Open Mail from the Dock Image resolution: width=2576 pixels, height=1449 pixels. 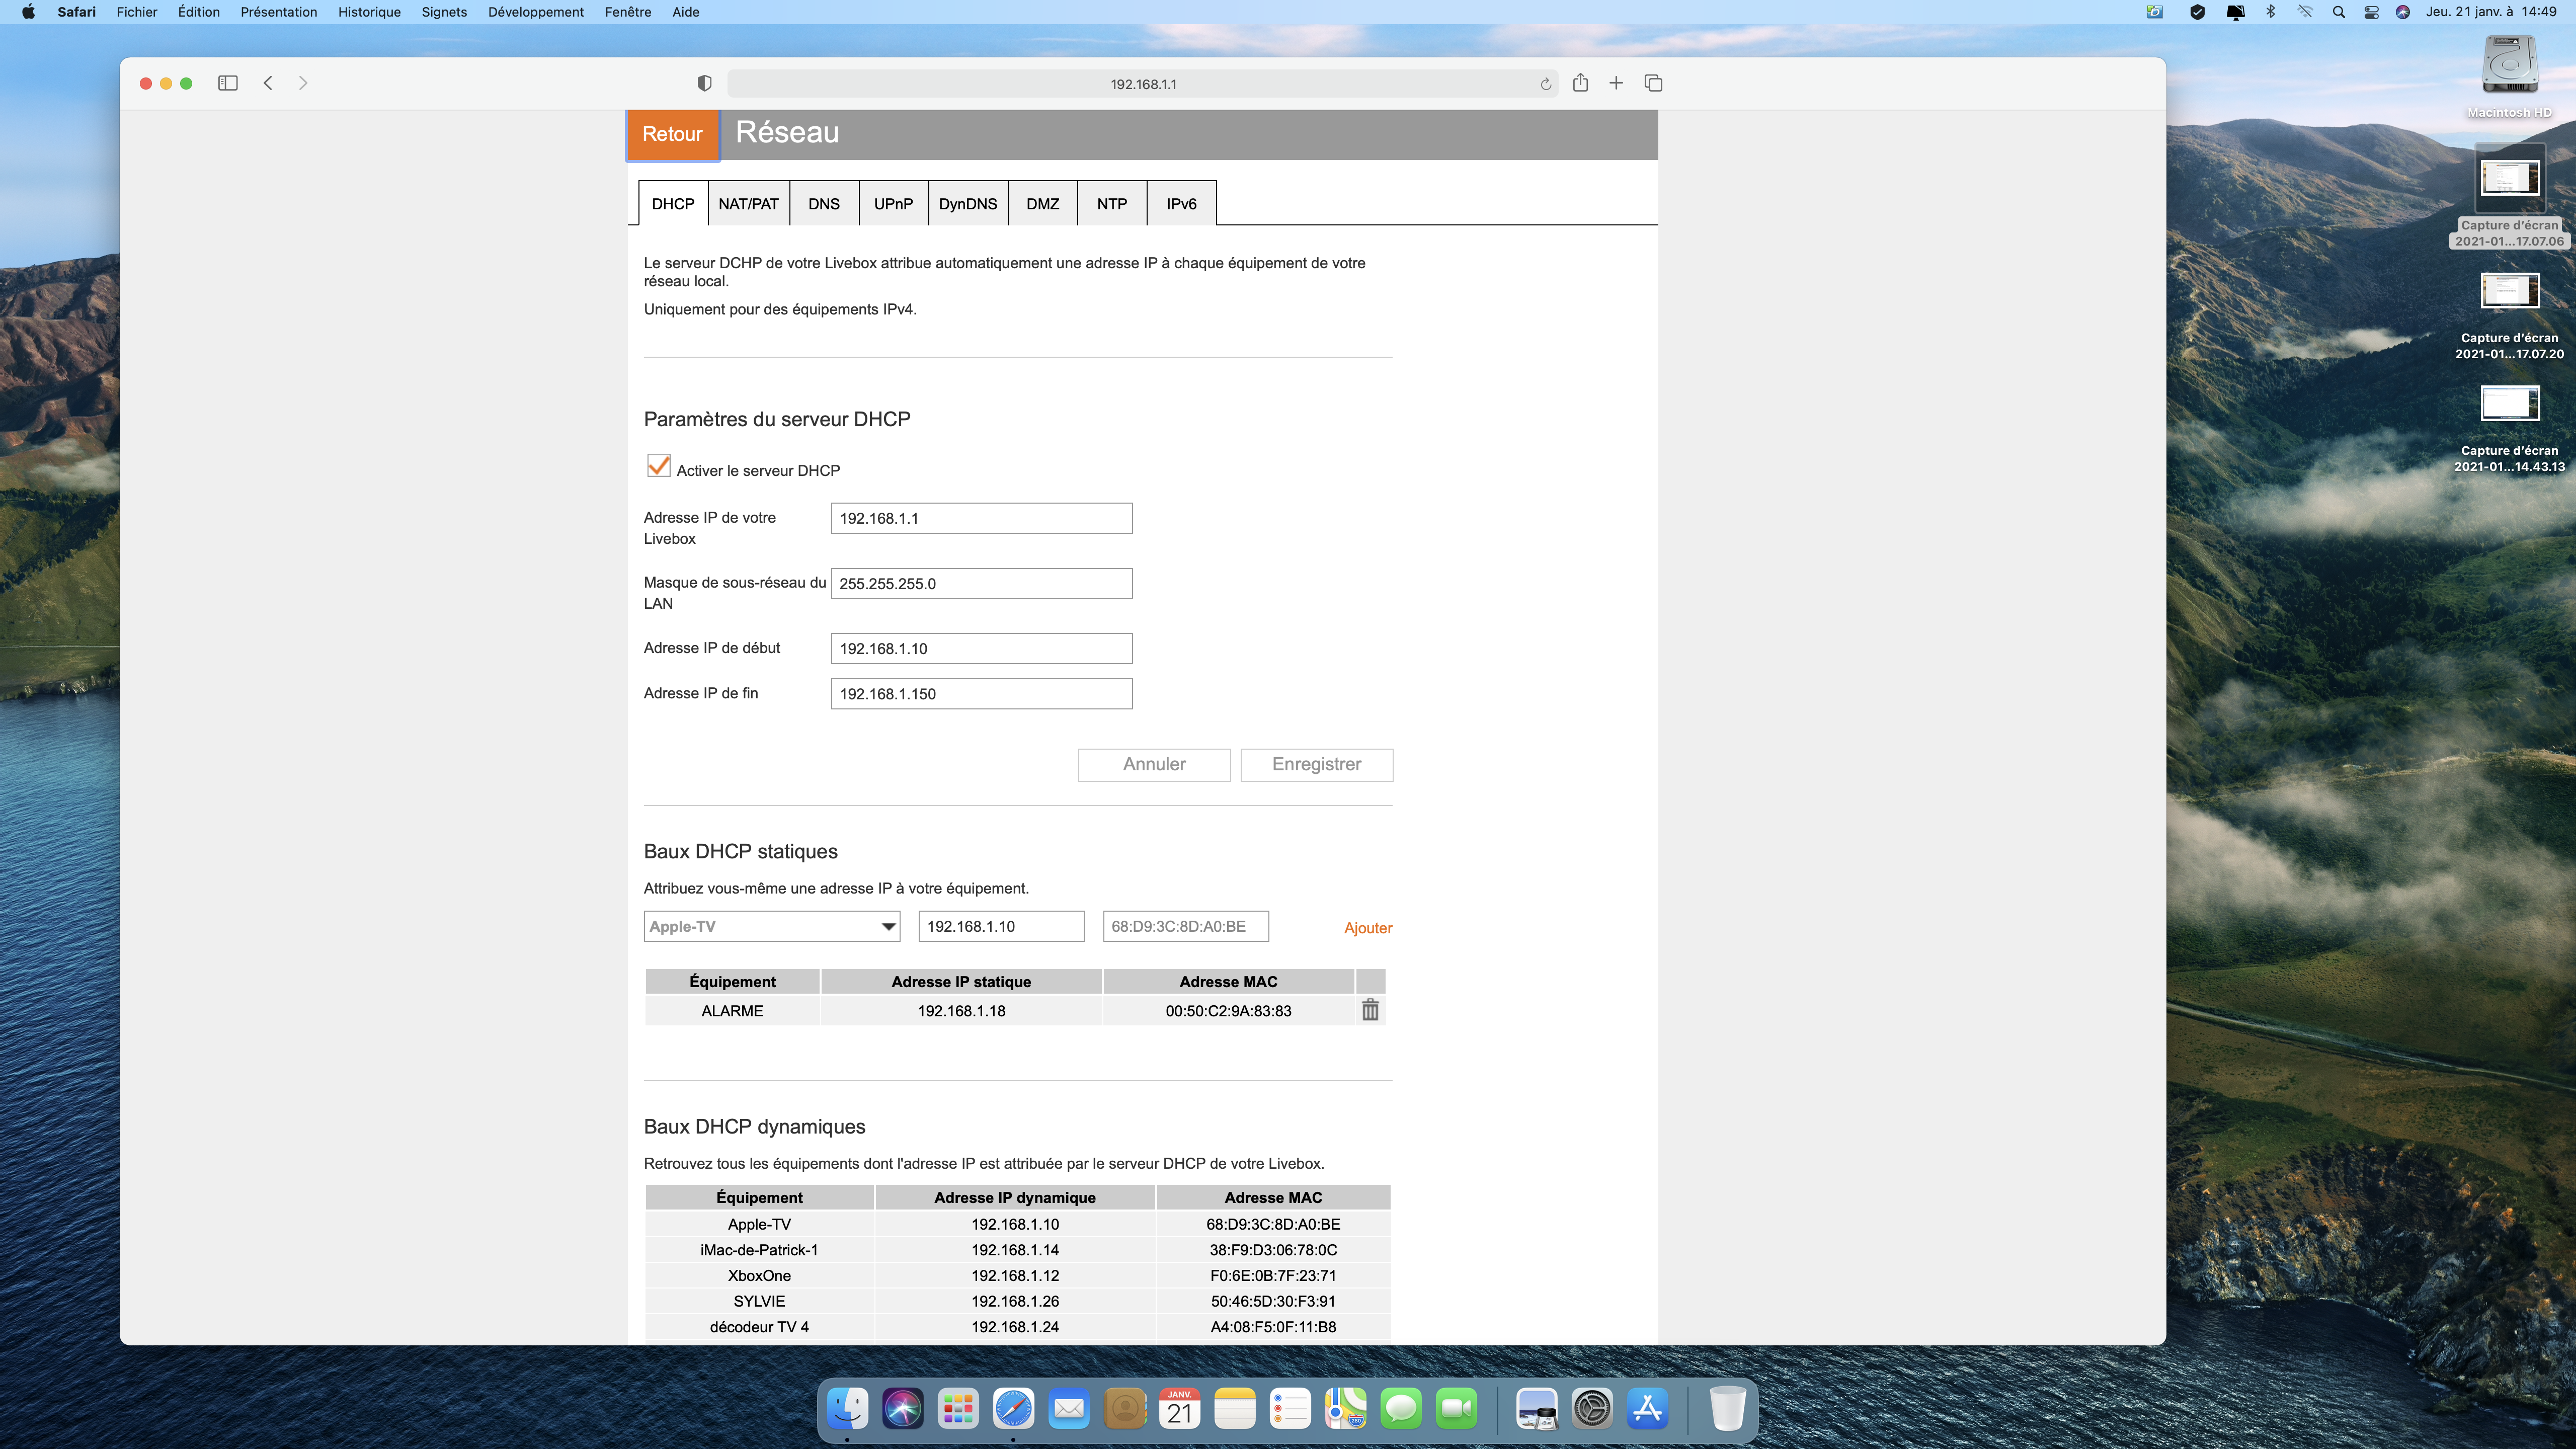point(1069,1409)
